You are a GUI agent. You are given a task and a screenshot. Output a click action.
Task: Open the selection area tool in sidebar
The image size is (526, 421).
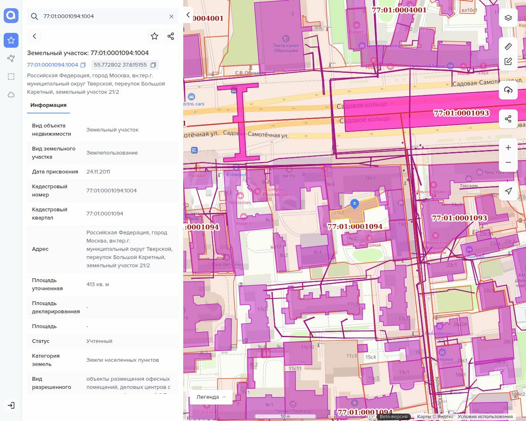11,76
